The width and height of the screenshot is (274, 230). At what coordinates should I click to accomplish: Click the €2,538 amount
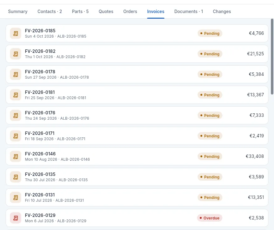tap(256, 218)
